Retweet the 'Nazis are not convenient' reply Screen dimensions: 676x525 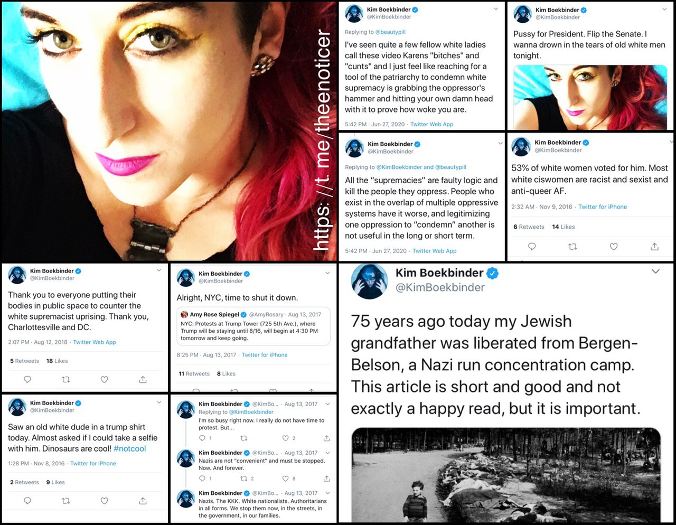tap(243, 479)
